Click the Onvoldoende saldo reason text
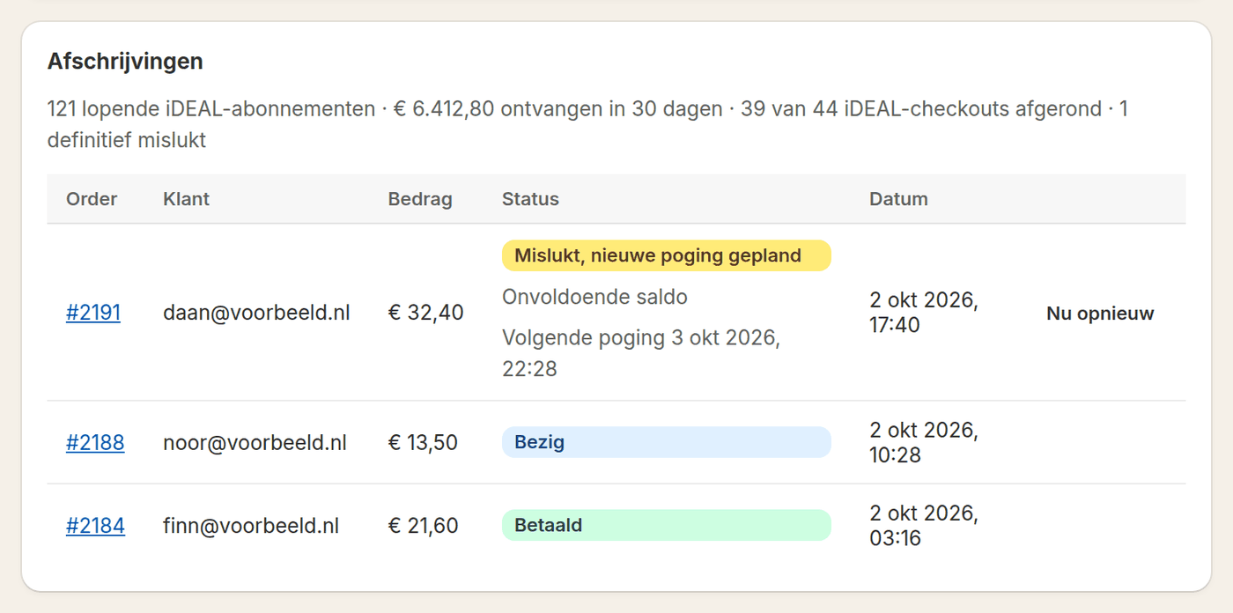 594,297
